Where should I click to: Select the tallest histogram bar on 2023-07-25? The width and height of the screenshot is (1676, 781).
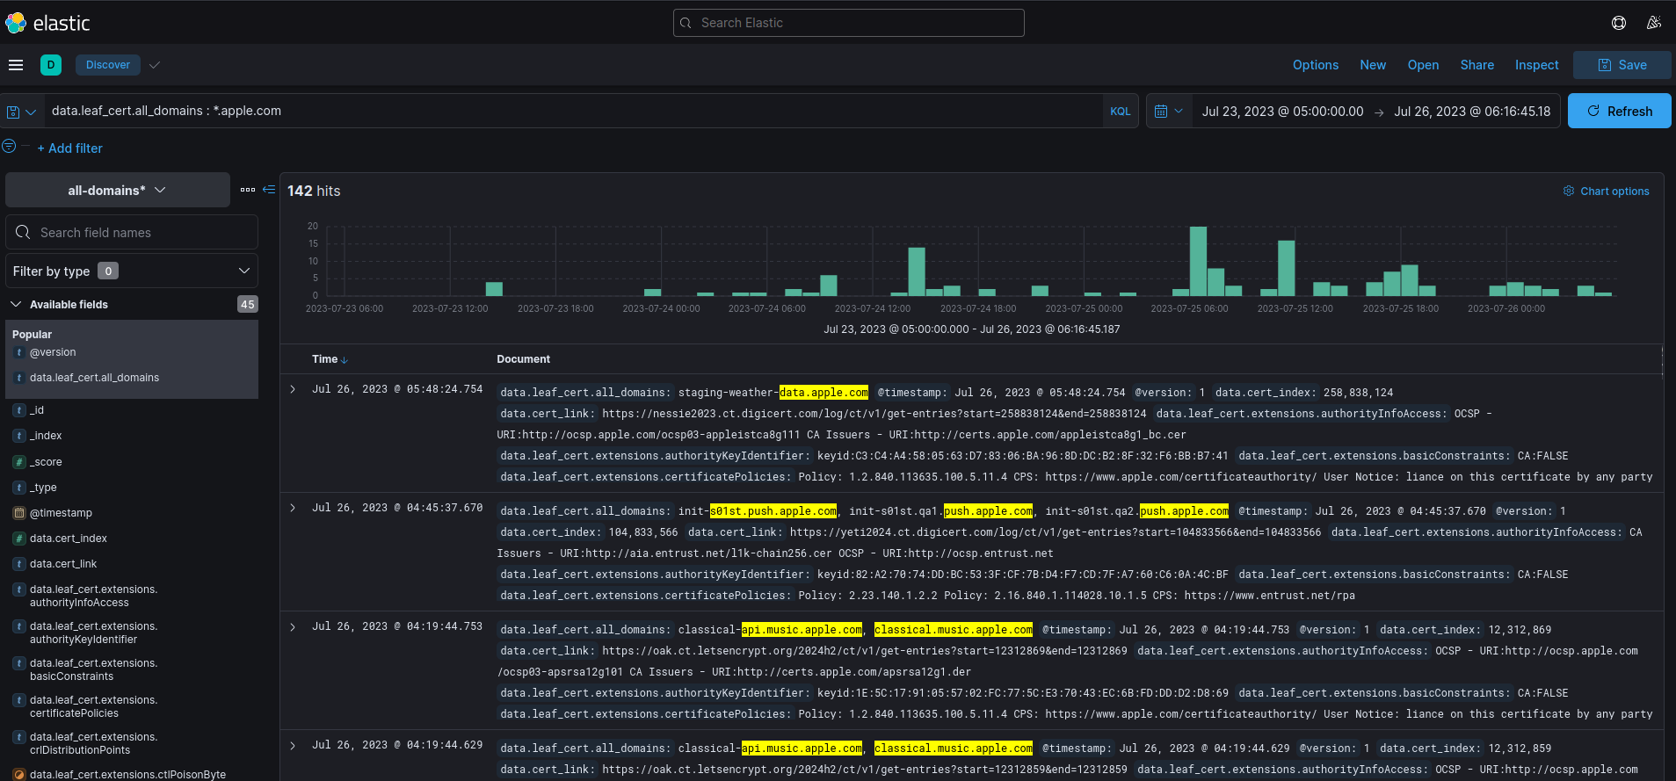pos(1198,261)
